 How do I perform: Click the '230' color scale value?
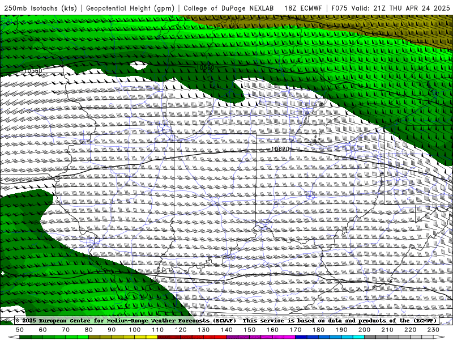point(433,330)
